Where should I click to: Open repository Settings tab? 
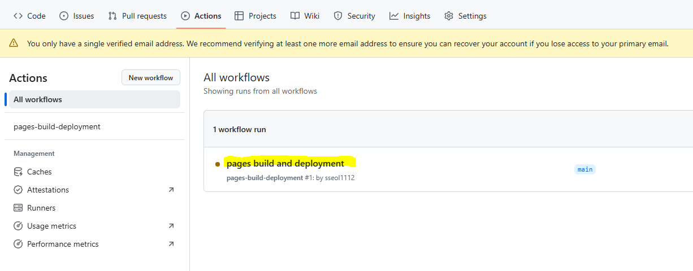465,16
